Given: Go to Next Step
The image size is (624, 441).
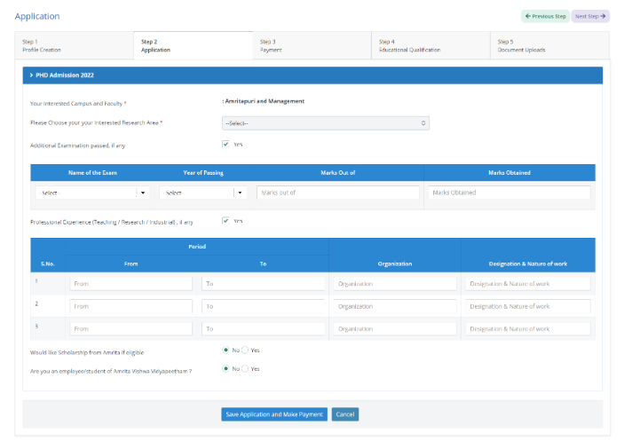Looking at the screenshot, I should (590, 16).
